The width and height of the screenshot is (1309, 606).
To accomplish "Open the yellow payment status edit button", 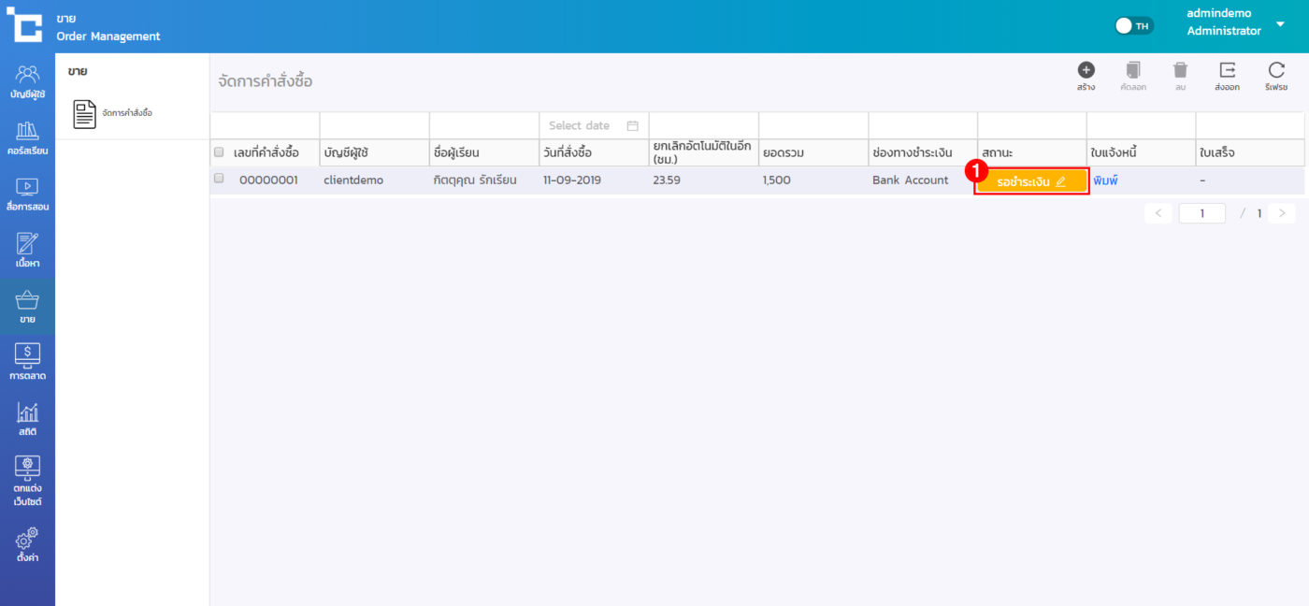I will click(x=1031, y=181).
